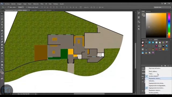Viewport: 172px width, 97px height.
Task: Choose Opciones de fusión from effects menu
Action: click(x=159, y=68)
